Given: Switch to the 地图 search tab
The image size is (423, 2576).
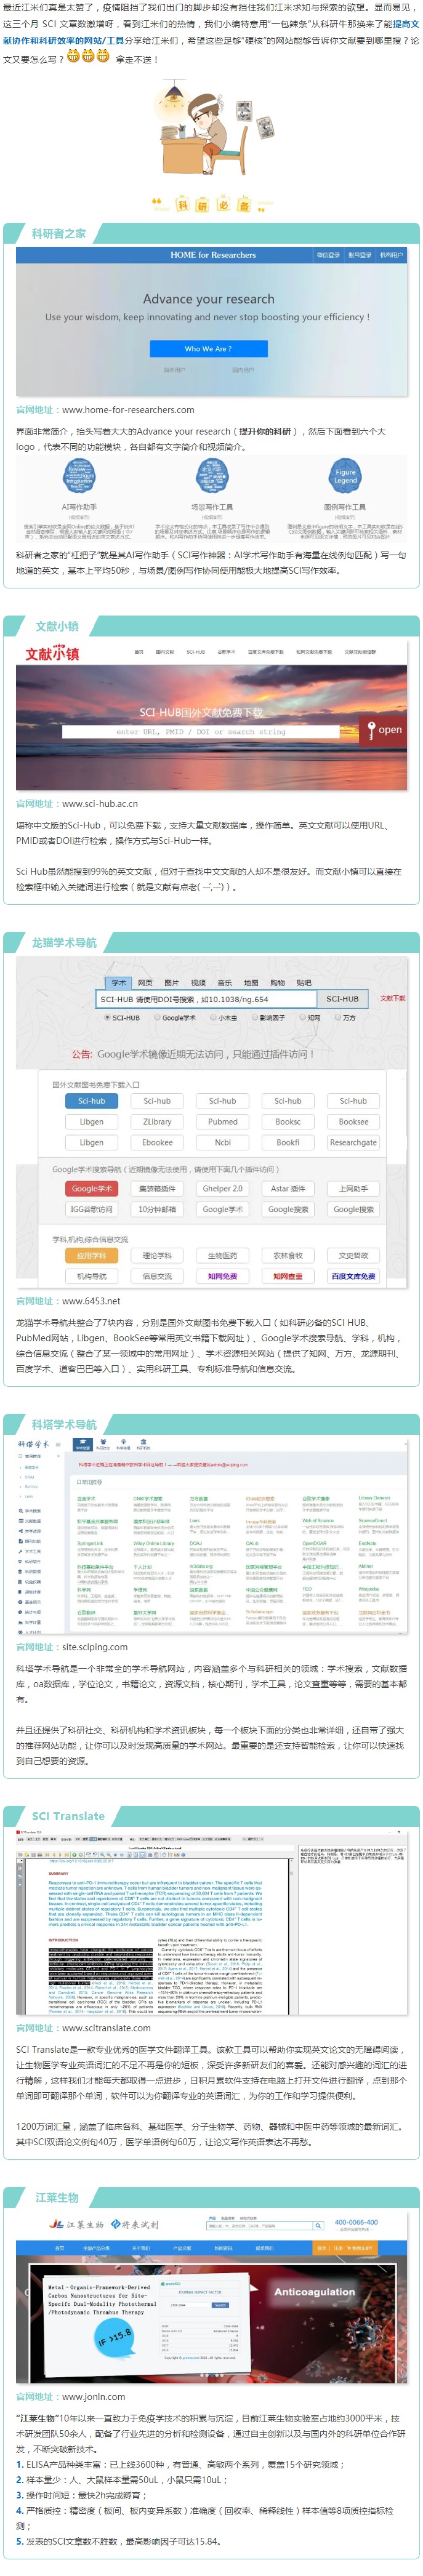Looking at the screenshot, I should tap(251, 982).
